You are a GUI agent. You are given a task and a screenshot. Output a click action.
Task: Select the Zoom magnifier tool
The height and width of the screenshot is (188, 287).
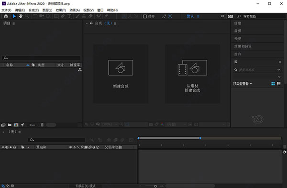(27, 16)
